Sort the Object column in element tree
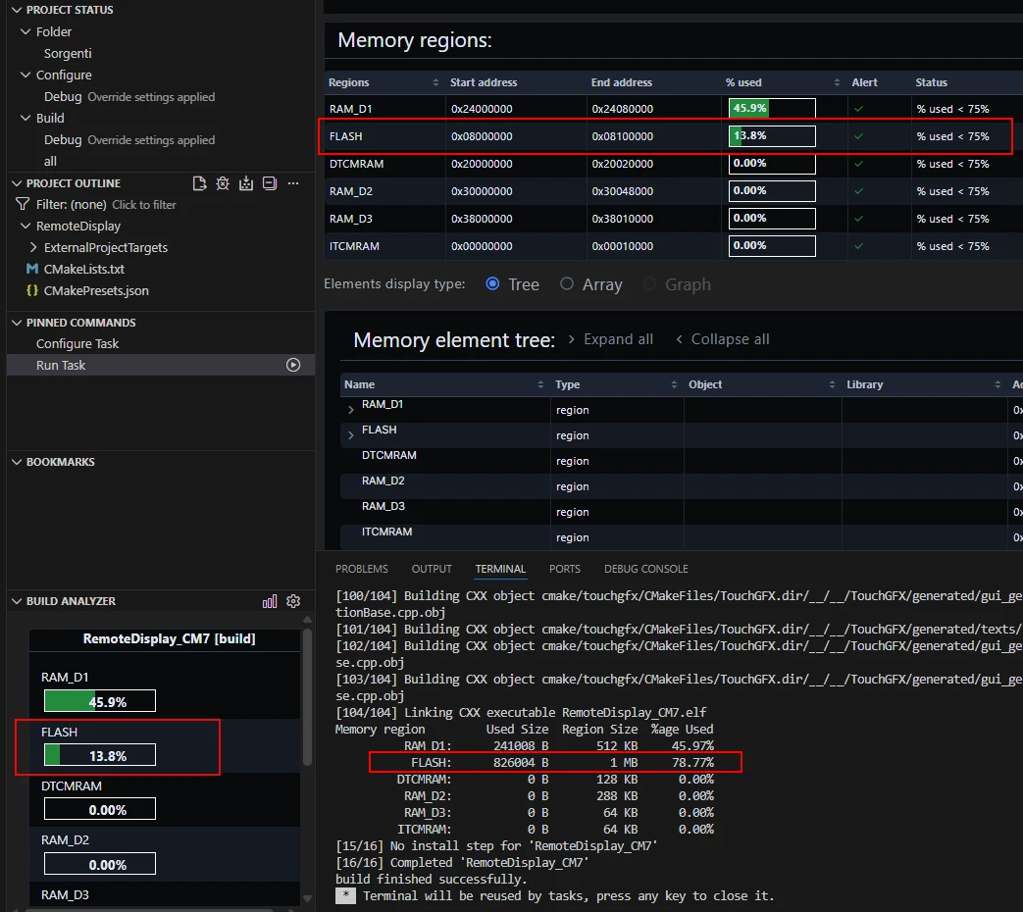Viewport: 1023px width, 912px height. (x=832, y=384)
